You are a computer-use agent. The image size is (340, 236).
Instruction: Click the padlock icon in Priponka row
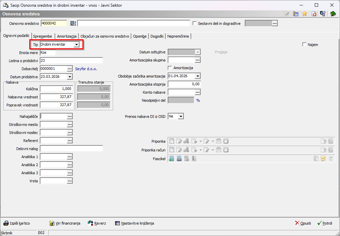226,141
